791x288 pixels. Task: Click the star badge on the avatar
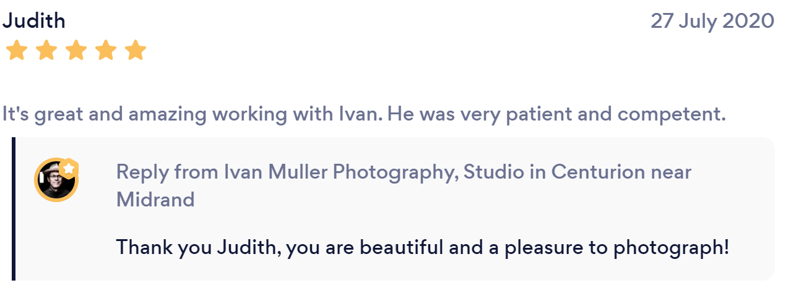tap(69, 167)
